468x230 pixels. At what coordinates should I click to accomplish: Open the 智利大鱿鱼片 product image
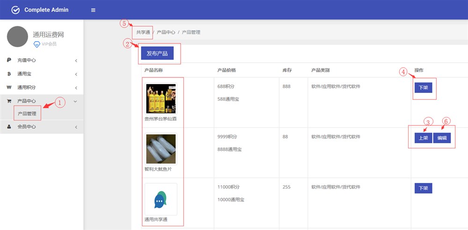[x=161, y=149]
